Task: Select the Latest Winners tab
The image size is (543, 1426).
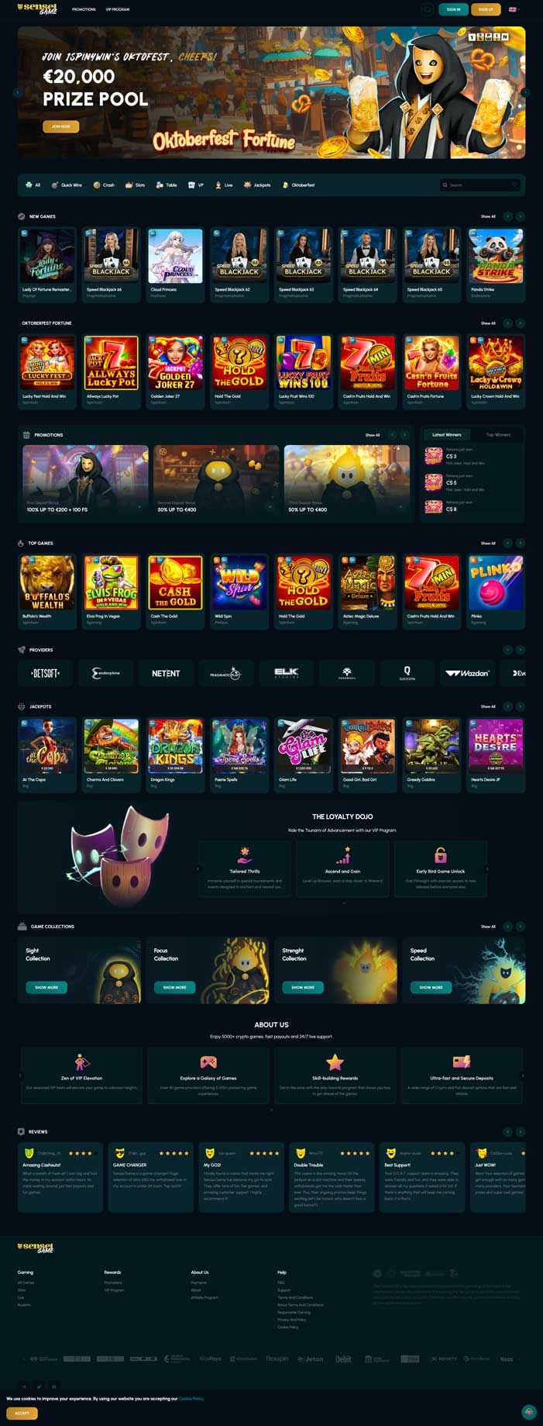Action: click(x=446, y=434)
